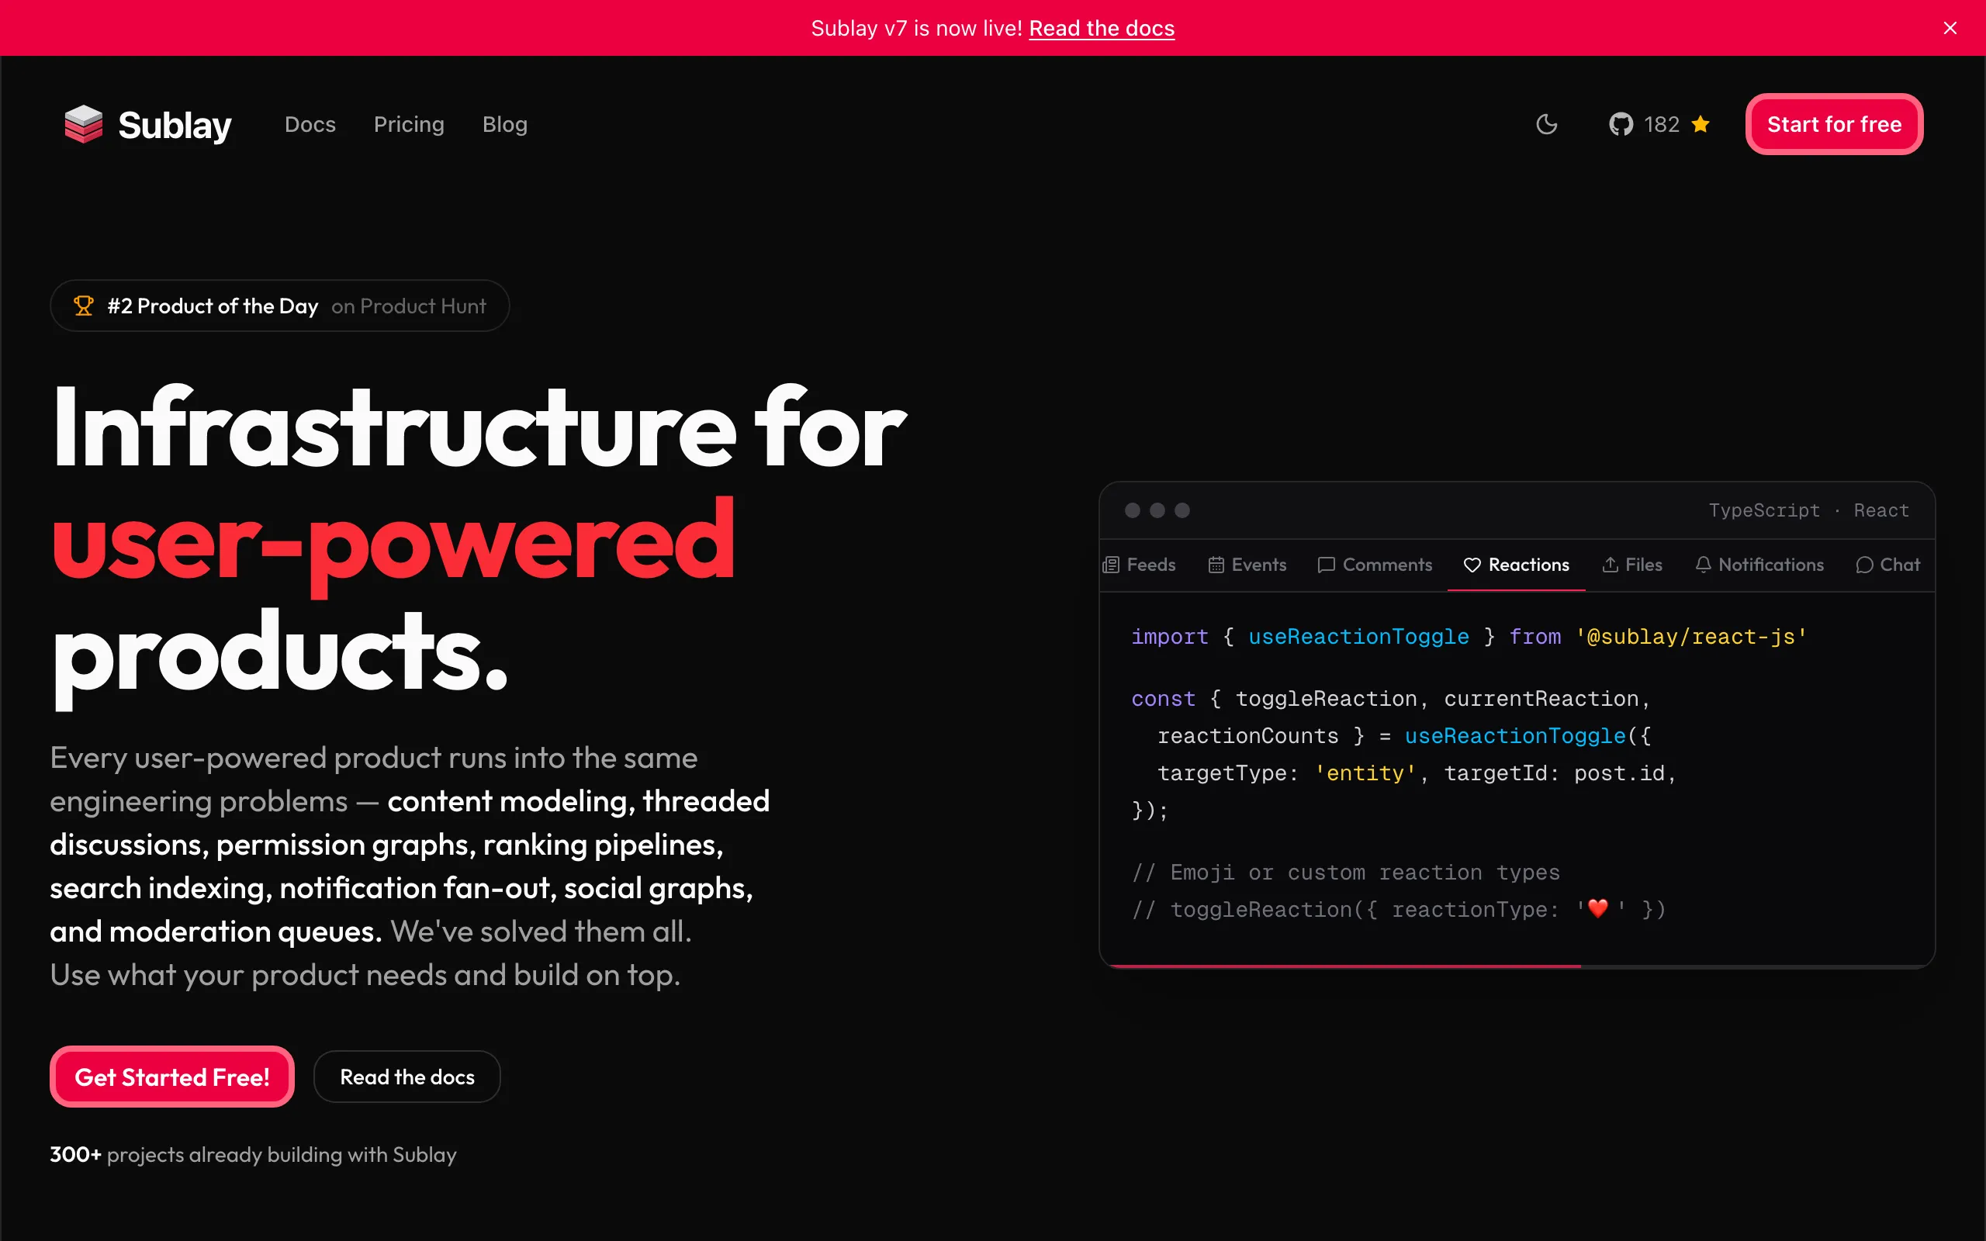Click "'entity'" string in code
This screenshot has width=1986, height=1241.
(x=1365, y=773)
